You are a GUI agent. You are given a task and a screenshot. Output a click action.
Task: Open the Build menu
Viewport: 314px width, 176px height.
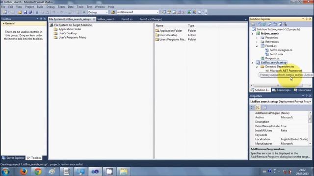point(40,7)
